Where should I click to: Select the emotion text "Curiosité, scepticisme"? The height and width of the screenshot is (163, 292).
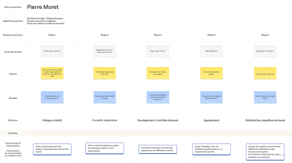pyautogui.click(x=105, y=120)
